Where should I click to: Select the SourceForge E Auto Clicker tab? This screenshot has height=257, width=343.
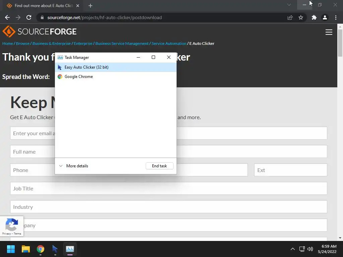(x=43, y=6)
